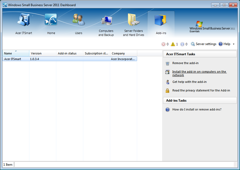Image resolution: width=240 pixels, height=170 pixels.
Task: Go to the Home dashboard icon
Action: tap(51, 19)
